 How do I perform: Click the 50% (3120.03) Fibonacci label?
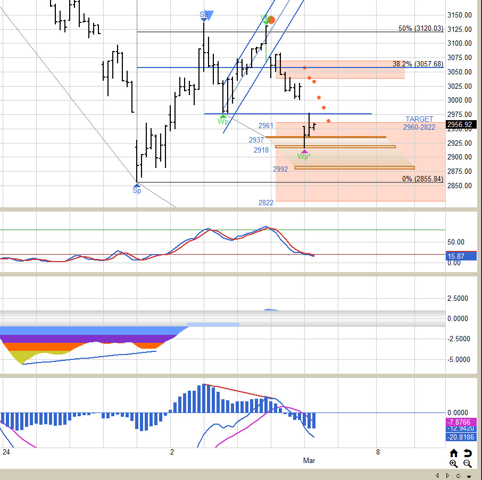point(420,29)
